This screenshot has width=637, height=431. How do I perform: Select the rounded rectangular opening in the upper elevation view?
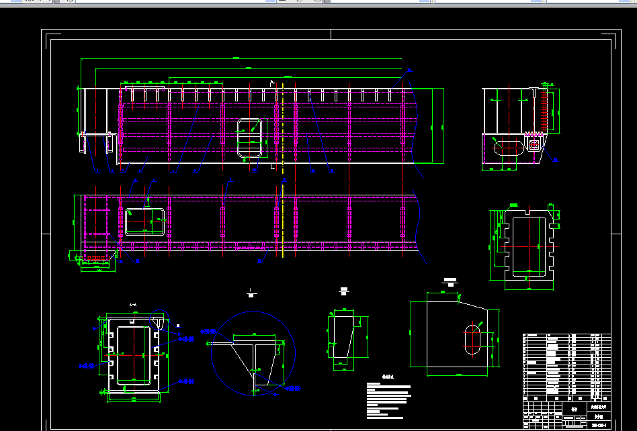coord(250,138)
